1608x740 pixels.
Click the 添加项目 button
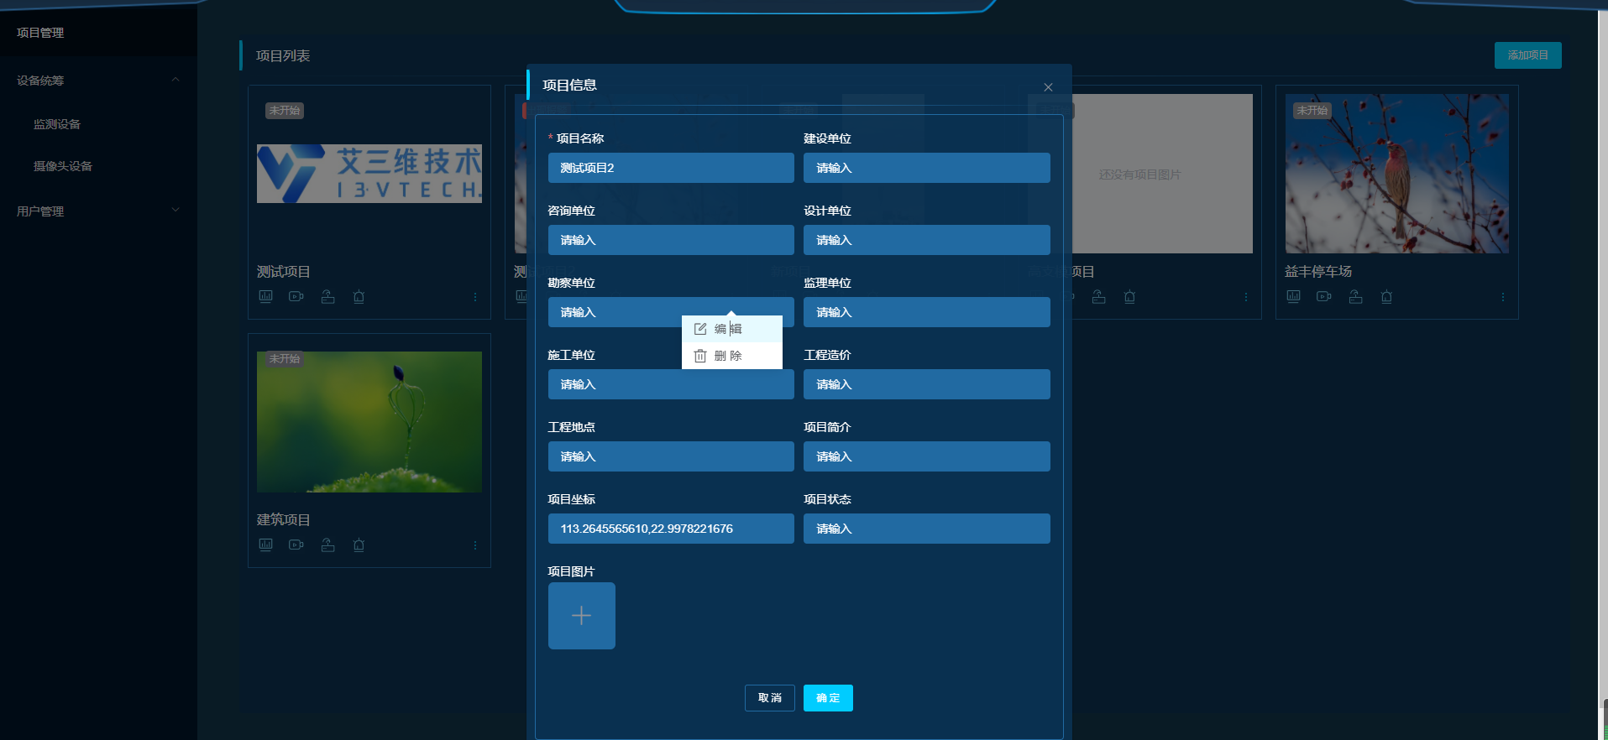[x=1527, y=55]
